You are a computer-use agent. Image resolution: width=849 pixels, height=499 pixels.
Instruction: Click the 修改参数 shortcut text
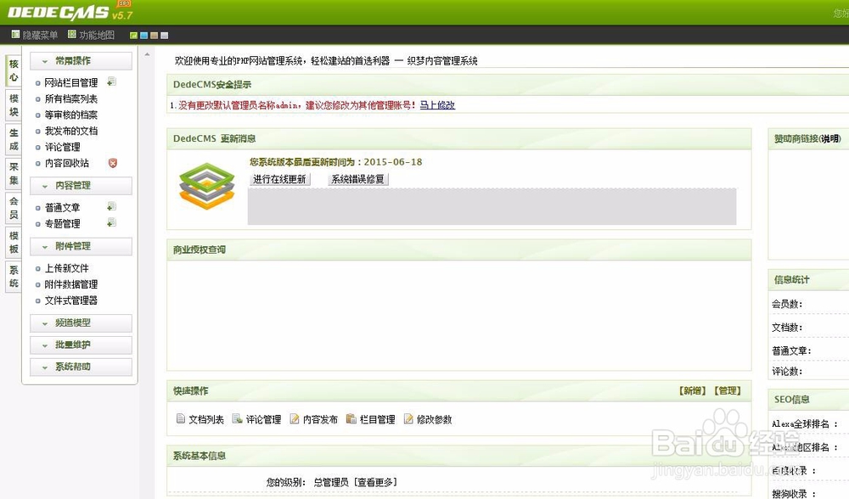434,419
